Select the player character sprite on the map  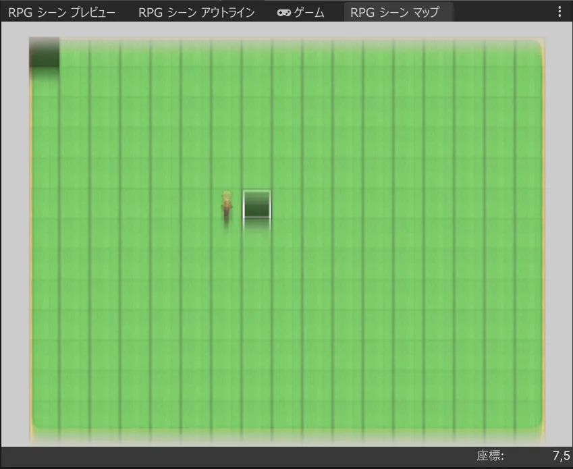227,205
